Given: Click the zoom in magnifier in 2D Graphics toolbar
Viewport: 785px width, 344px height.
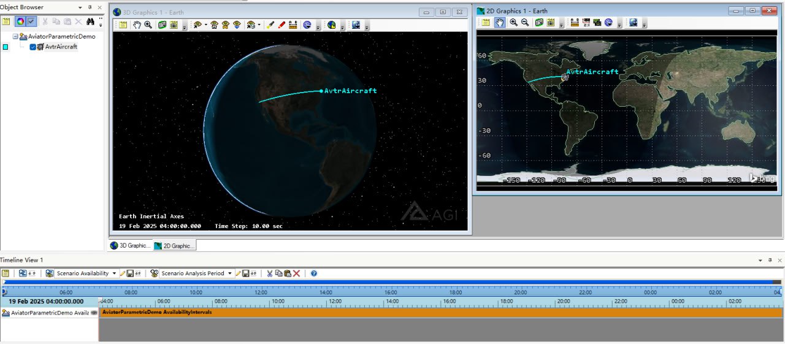Looking at the screenshot, I should 514,23.
